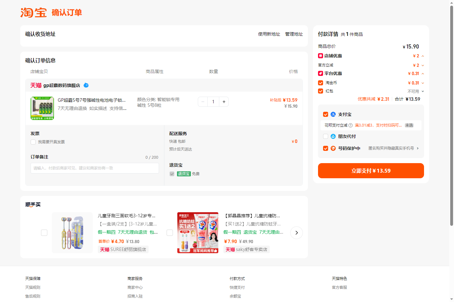Expand the 官方立减 dropdown arrow
The image size is (454, 302).
(423, 66)
